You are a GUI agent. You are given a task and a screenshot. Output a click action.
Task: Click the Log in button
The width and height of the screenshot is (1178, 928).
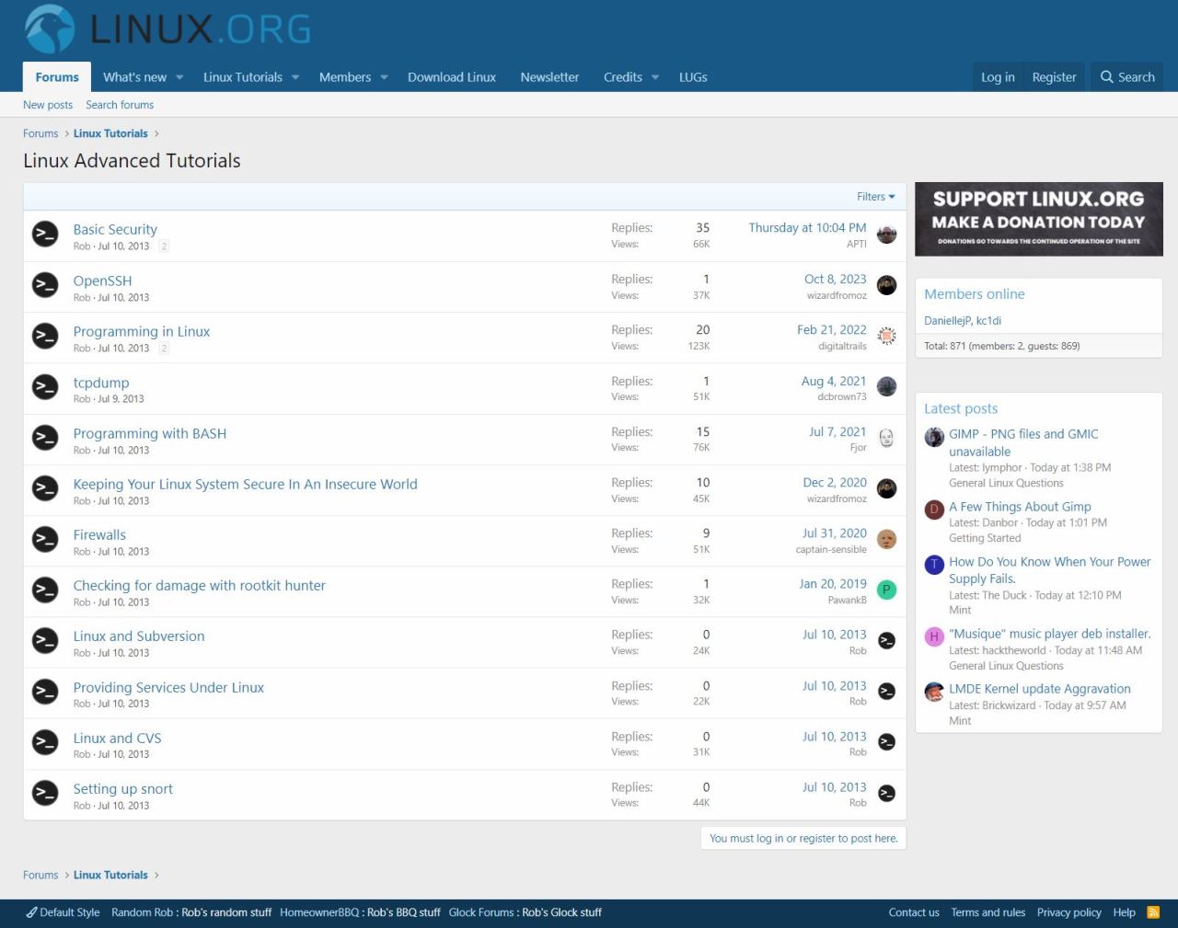coord(998,77)
